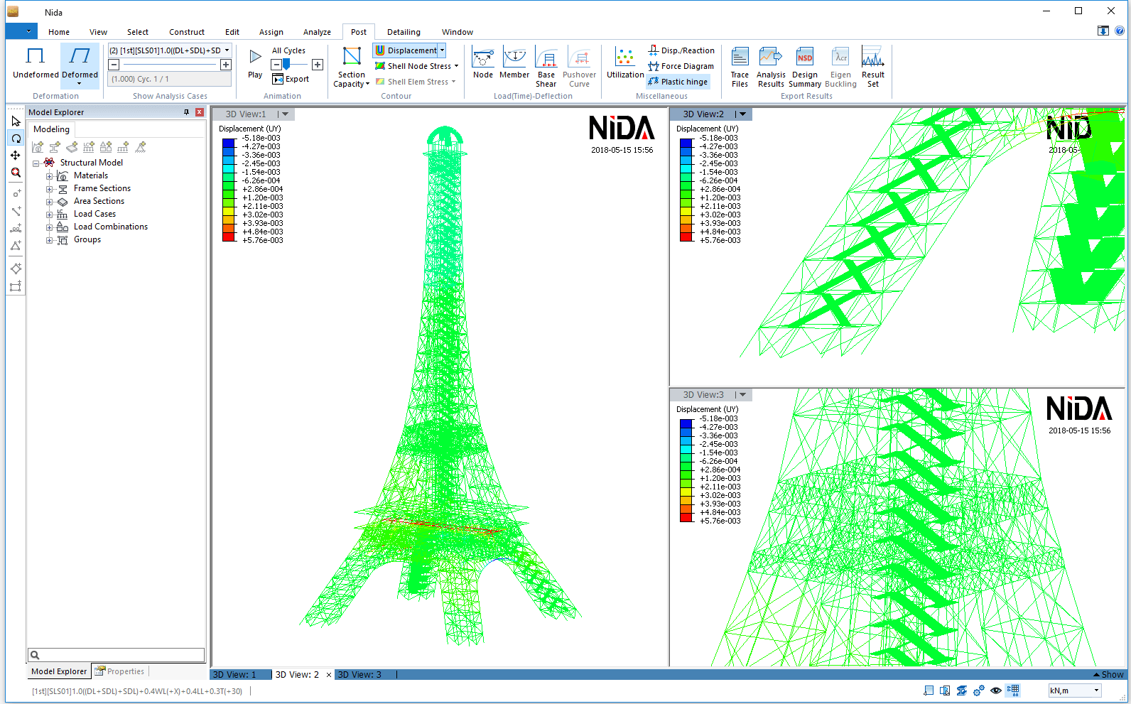Close the Model Explorer panel
The height and width of the screenshot is (704, 1131).
click(x=200, y=112)
